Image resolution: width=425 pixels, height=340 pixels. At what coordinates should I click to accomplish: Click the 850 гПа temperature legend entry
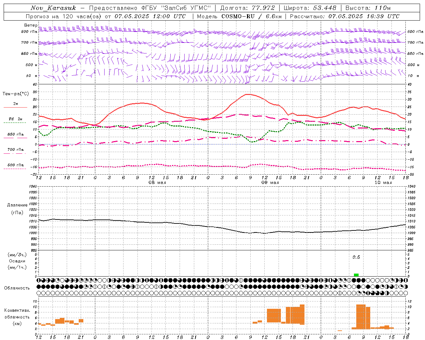[16, 134]
